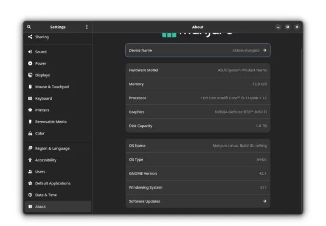Select Users in the sidebar
This screenshot has width=326, height=226.
(x=58, y=172)
